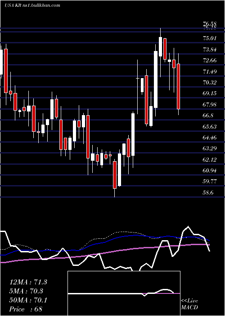The height and width of the screenshot is (316, 225).
Task: Select the 73.84 price axis label
Action: [x=210, y=49]
